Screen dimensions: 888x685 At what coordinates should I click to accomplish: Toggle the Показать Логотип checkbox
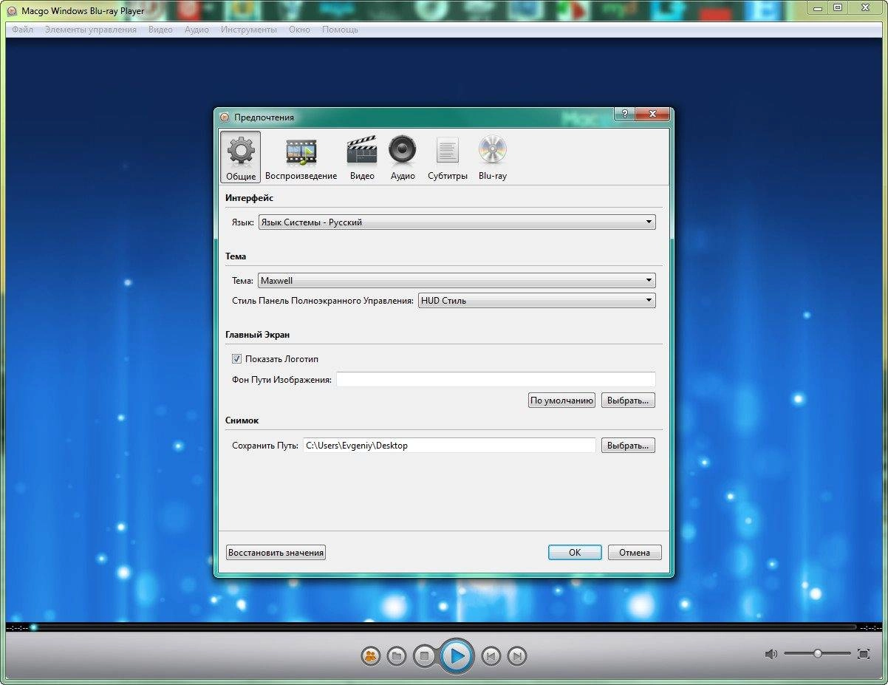click(x=237, y=358)
